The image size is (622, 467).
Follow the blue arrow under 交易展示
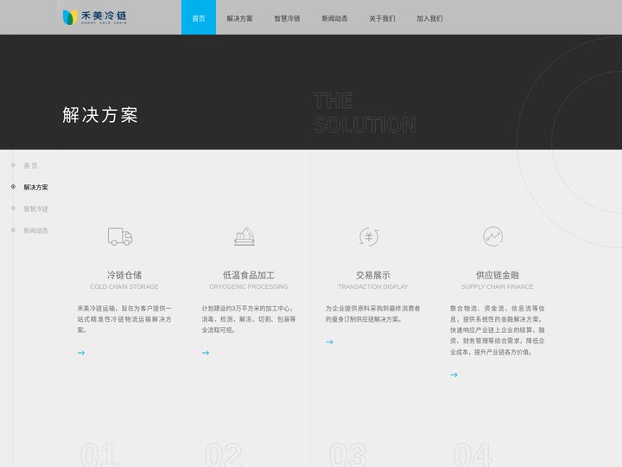point(330,342)
